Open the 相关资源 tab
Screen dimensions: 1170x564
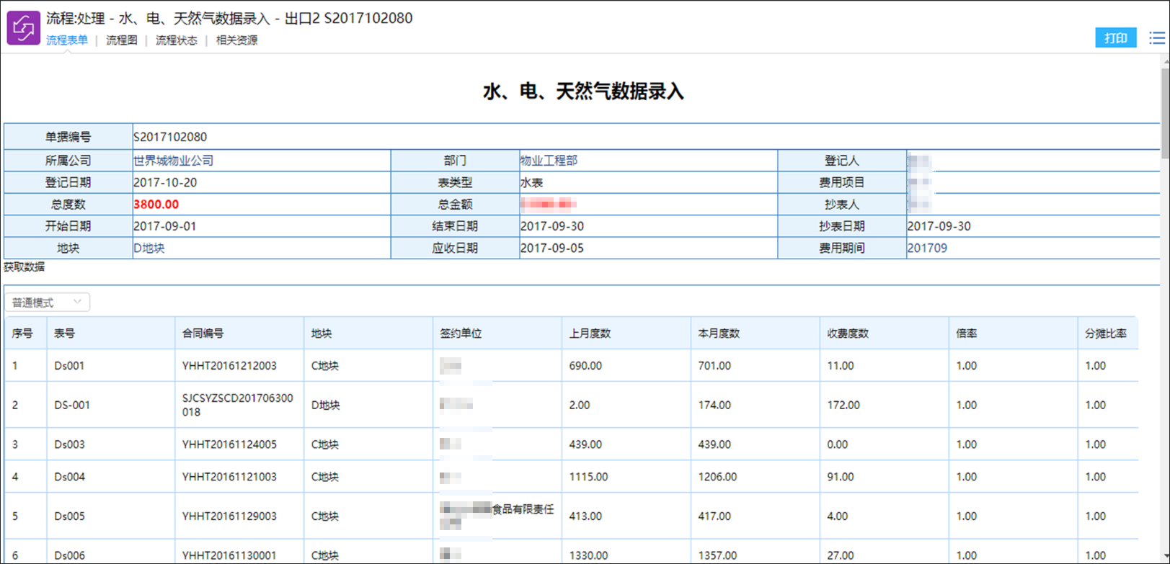pos(237,40)
